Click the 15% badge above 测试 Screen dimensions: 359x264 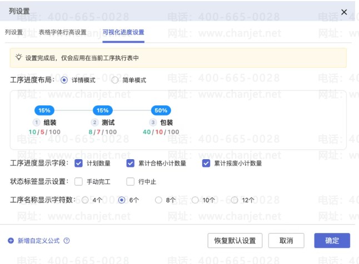[103, 110]
